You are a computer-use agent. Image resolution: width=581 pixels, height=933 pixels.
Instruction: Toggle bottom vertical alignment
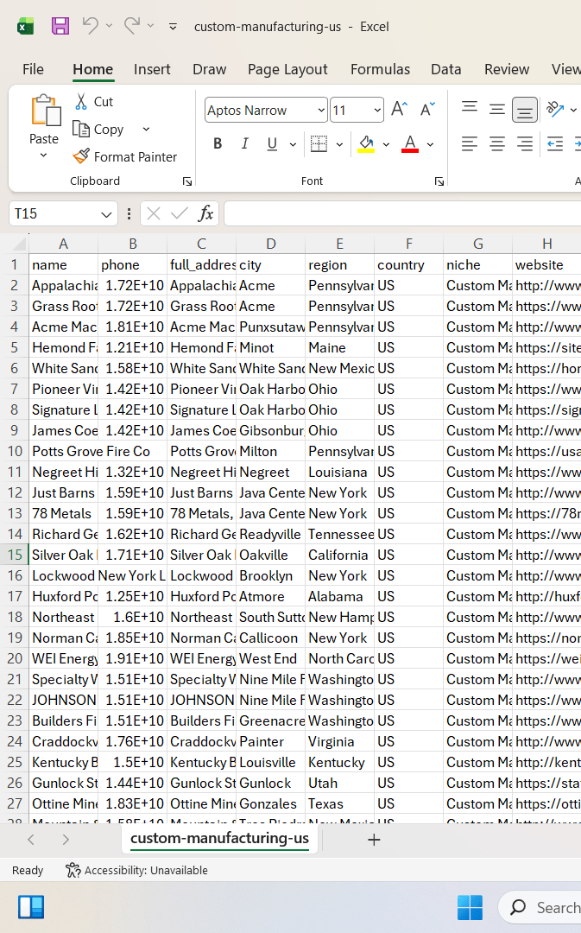(x=525, y=110)
